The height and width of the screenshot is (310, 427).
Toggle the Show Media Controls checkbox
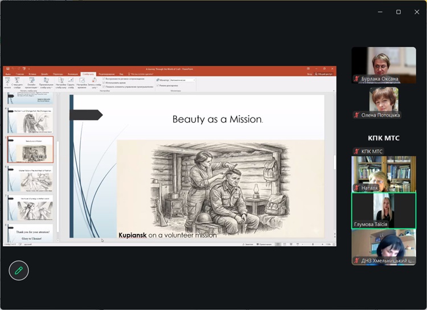tap(104, 87)
